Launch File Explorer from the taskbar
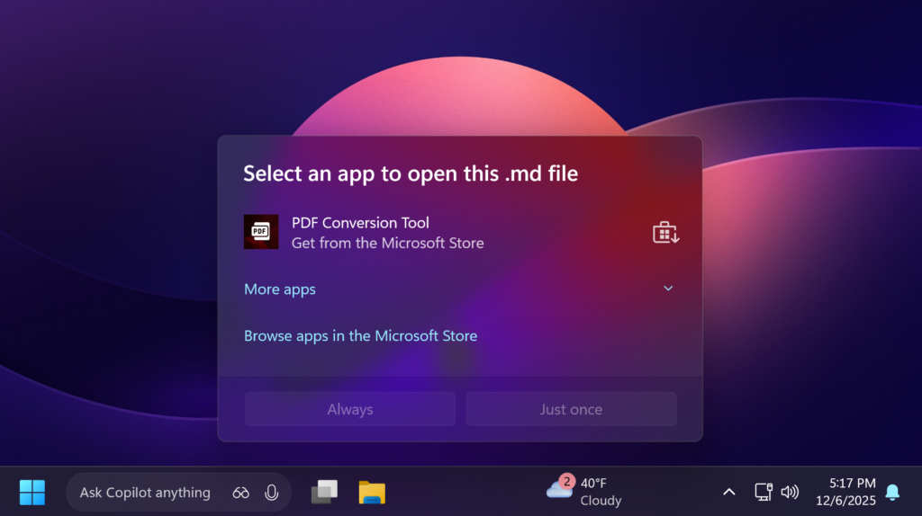922x516 pixels. [372, 492]
